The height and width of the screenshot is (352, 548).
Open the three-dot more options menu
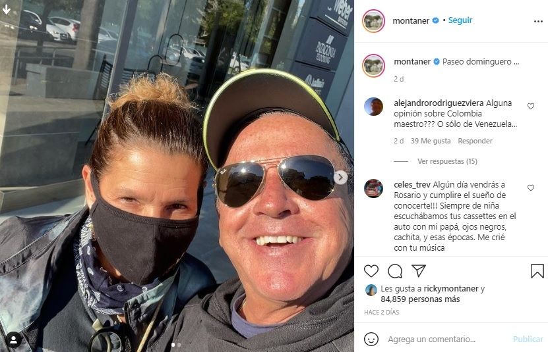pos(538,22)
